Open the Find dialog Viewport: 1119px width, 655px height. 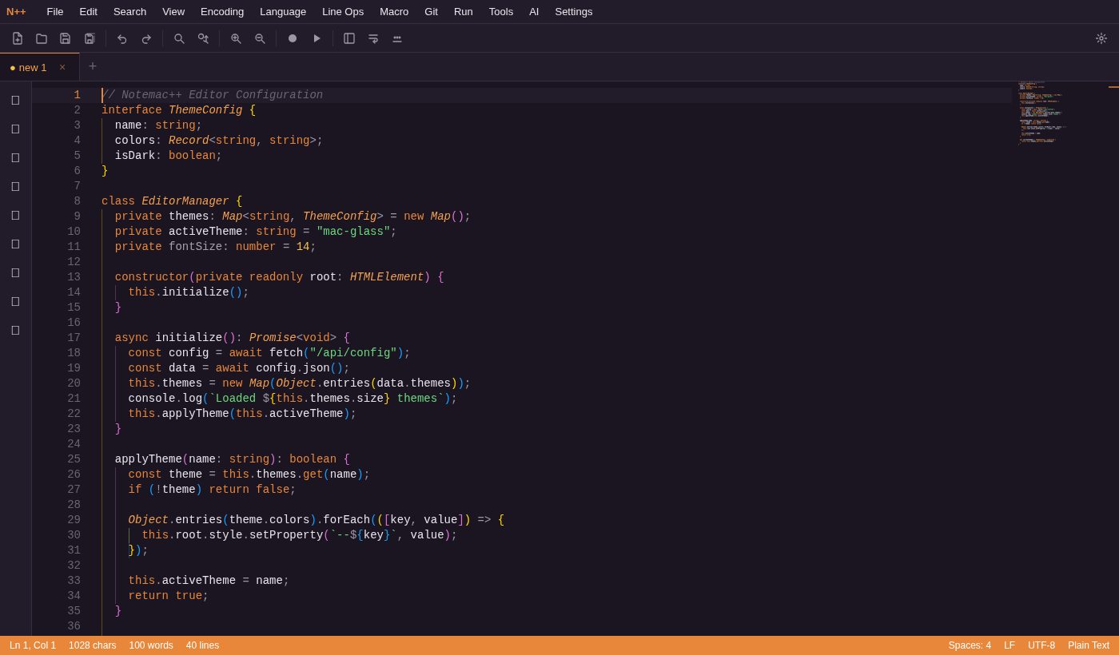click(x=179, y=38)
